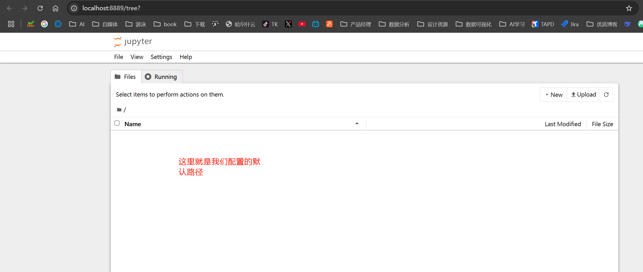Open the 产品经理 bookmarks folder
The image size is (643, 272).
tap(356, 24)
